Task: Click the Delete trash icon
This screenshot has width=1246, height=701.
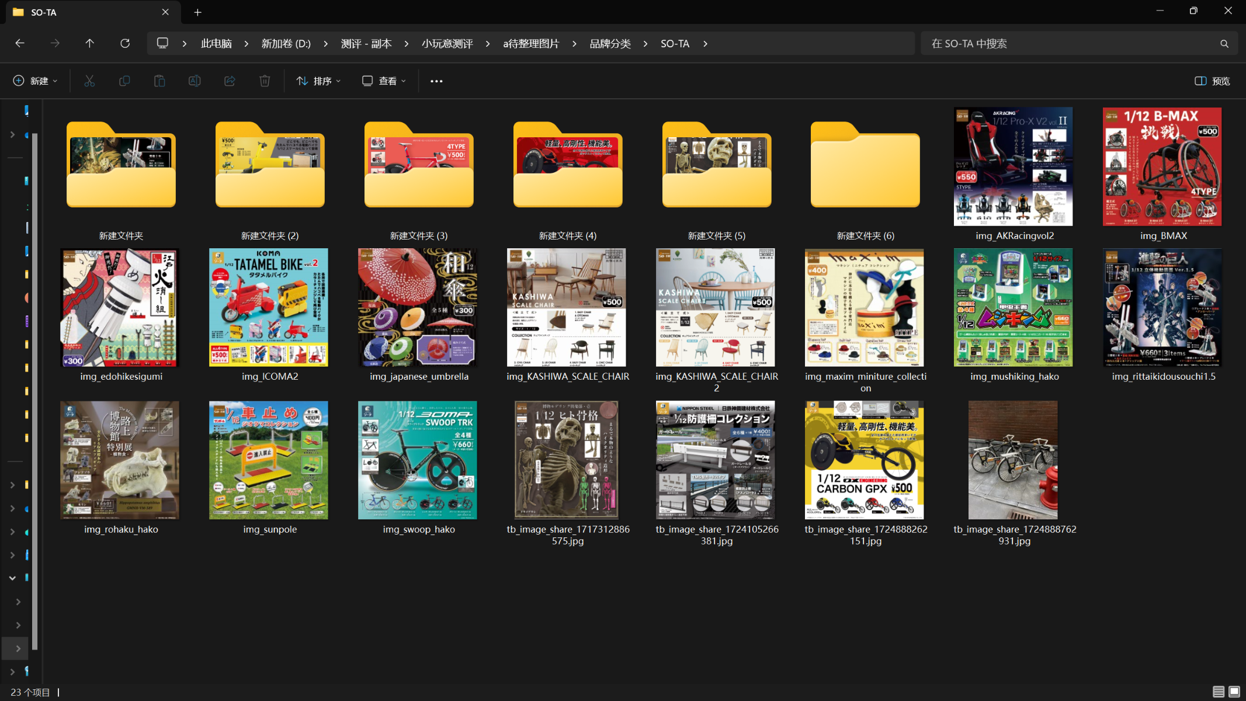Action: pos(265,81)
